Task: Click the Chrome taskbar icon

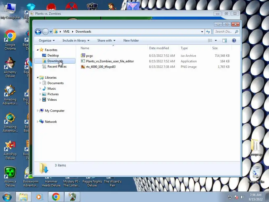Action: point(56,197)
